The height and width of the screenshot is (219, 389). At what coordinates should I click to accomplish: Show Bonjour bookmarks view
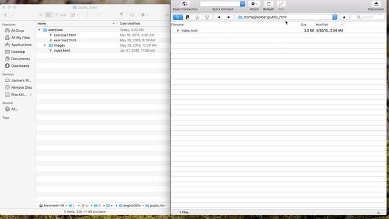coord(207,17)
